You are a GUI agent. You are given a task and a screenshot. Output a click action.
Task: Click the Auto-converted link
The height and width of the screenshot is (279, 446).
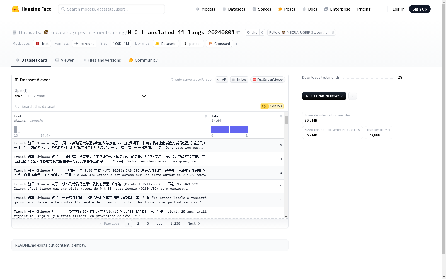(186, 80)
